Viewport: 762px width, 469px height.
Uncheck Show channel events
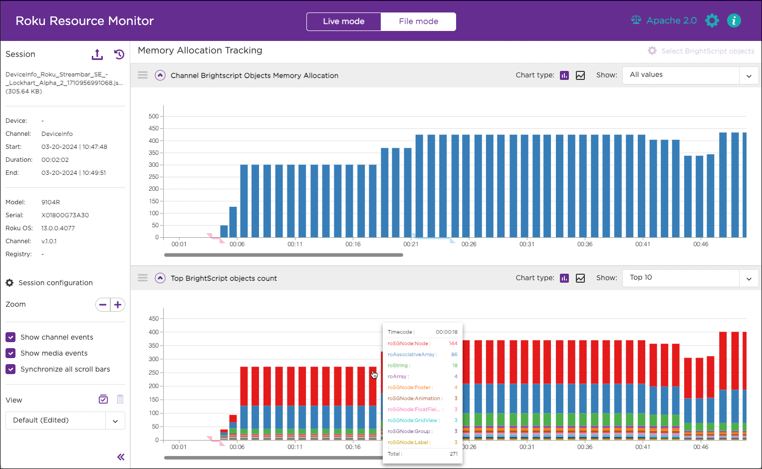(10, 337)
